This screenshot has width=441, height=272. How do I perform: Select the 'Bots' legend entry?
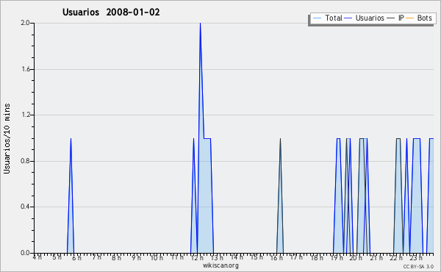click(x=424, y=18)
